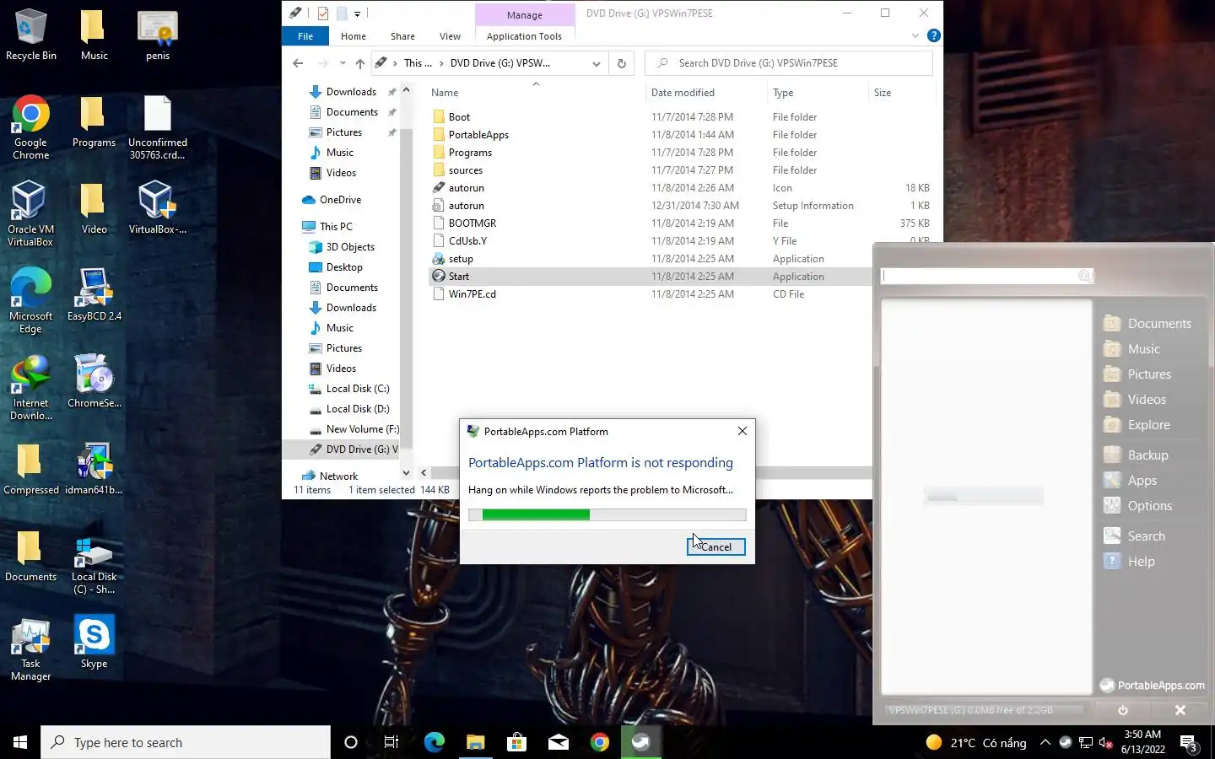Screen dimensions: 1215x759
Task: Open Documents in PortableApps menu
Action: tap(1147, 324)
